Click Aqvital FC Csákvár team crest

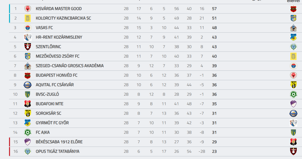[27, 85]
